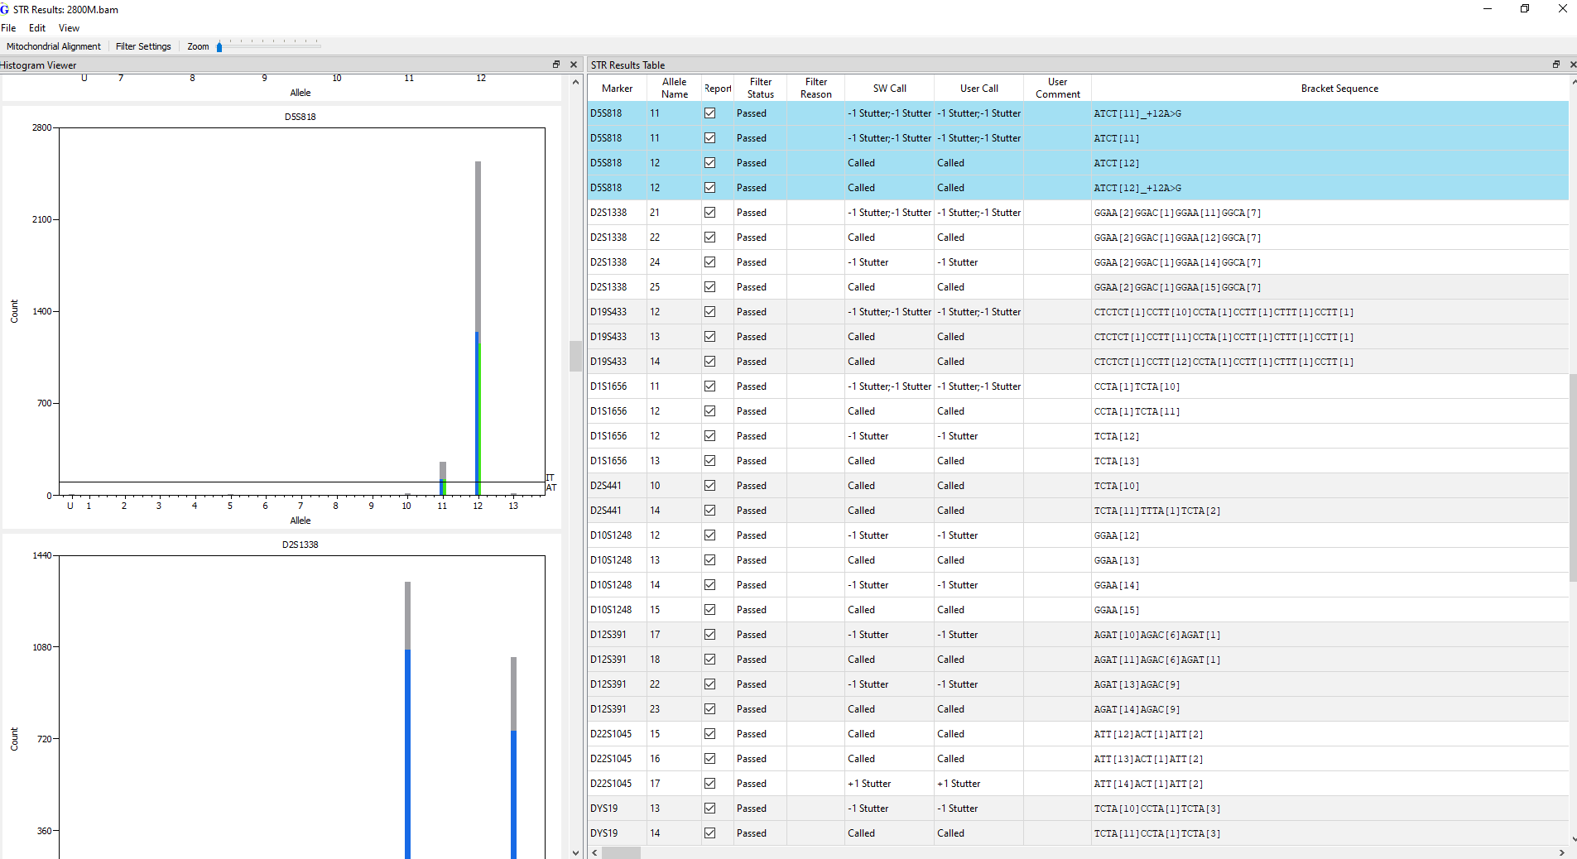The width and height of the screenshot is (1577, 859).
Task: Open Filter Settings
Action: click(143, 46)
